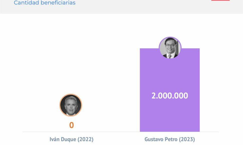Image resolution: width=243 pixels, height=145 pixels.
Task: Click the empty area above Duque's portrait
Action: pos(71,62)
